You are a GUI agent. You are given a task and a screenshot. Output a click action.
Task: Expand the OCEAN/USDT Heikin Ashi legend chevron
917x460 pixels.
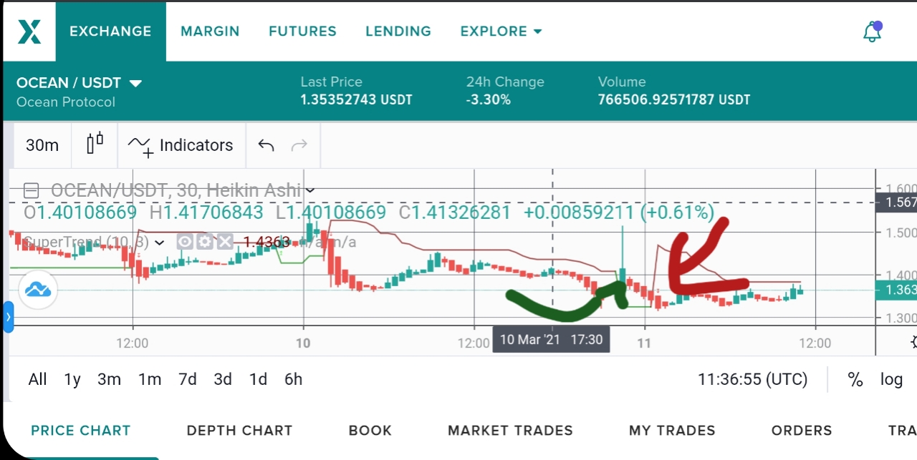309,190
